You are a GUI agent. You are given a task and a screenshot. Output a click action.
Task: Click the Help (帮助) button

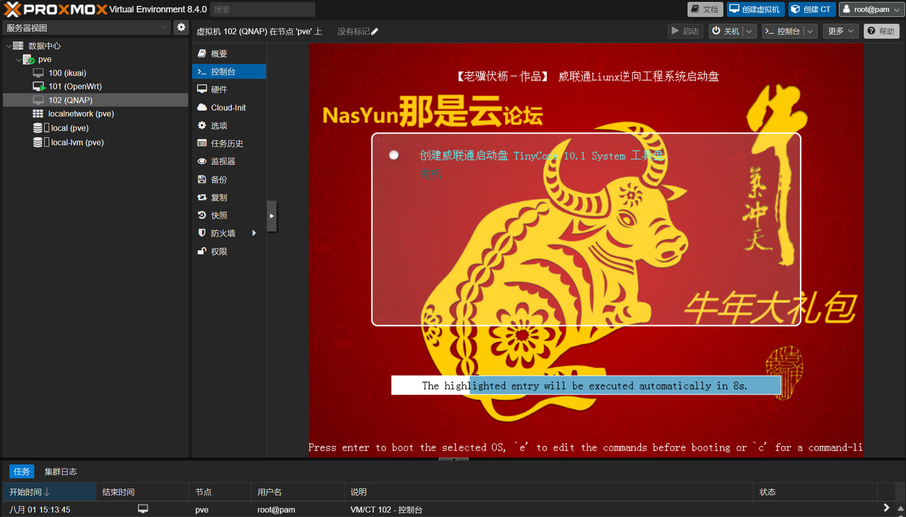tap(881, 31)
